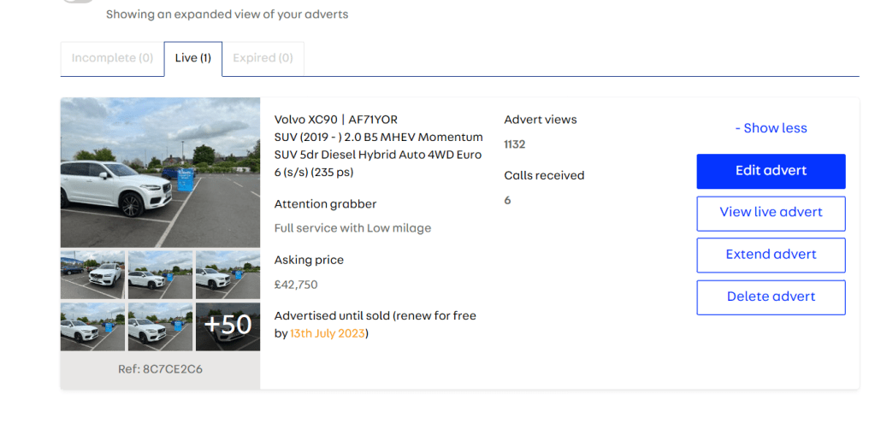Click the Ref: 8C7CE2C6 text
The width and height of the screenshot is (875, 423).
coord(160,369)
